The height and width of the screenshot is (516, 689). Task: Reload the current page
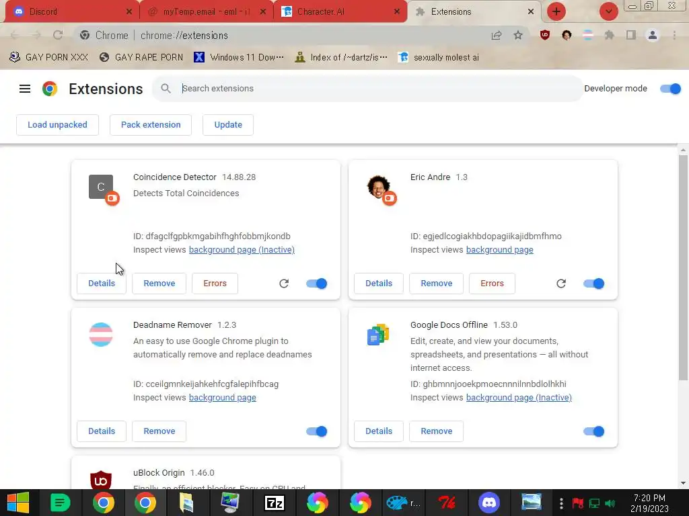(58, 35)
